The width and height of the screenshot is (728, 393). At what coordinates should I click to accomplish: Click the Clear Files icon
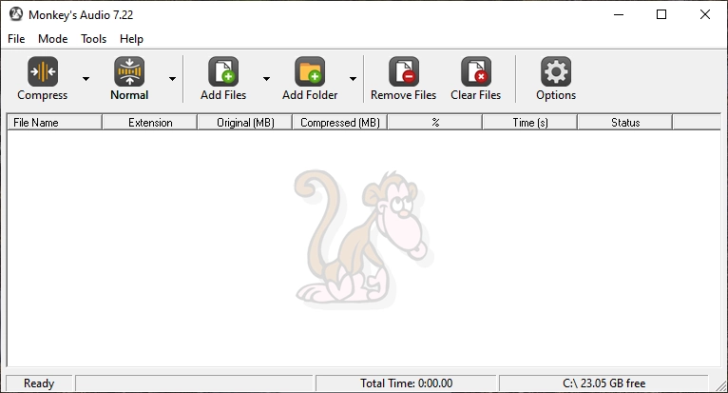476,71
